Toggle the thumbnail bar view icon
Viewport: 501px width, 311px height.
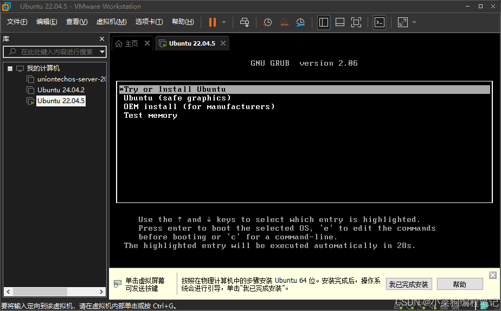340,22
